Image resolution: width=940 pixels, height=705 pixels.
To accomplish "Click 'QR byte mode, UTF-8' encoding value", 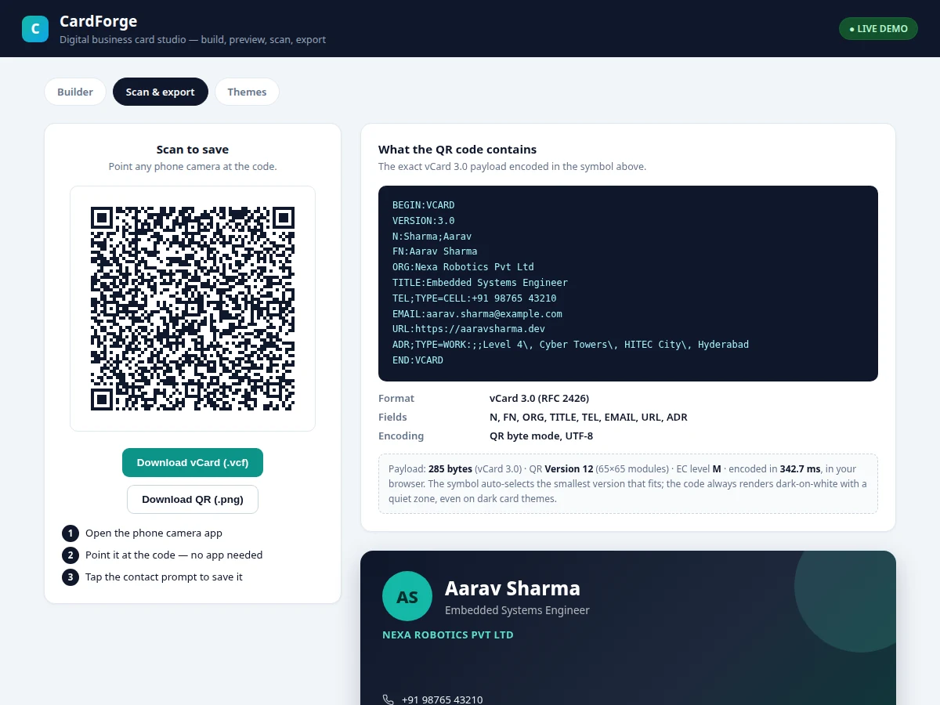I will tap(541, 436).
